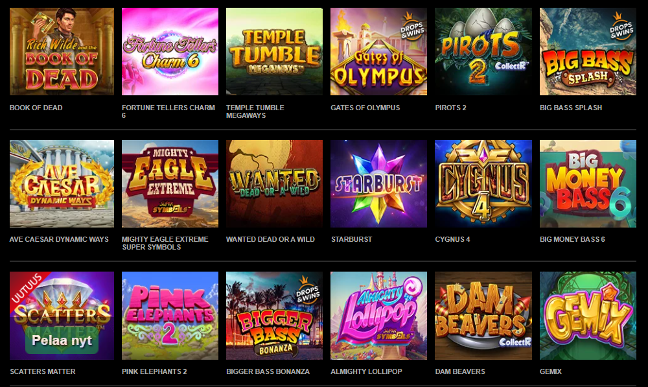Open the Pirots 2 game thumbnail
648x387 pixels.
coord(483,51)
